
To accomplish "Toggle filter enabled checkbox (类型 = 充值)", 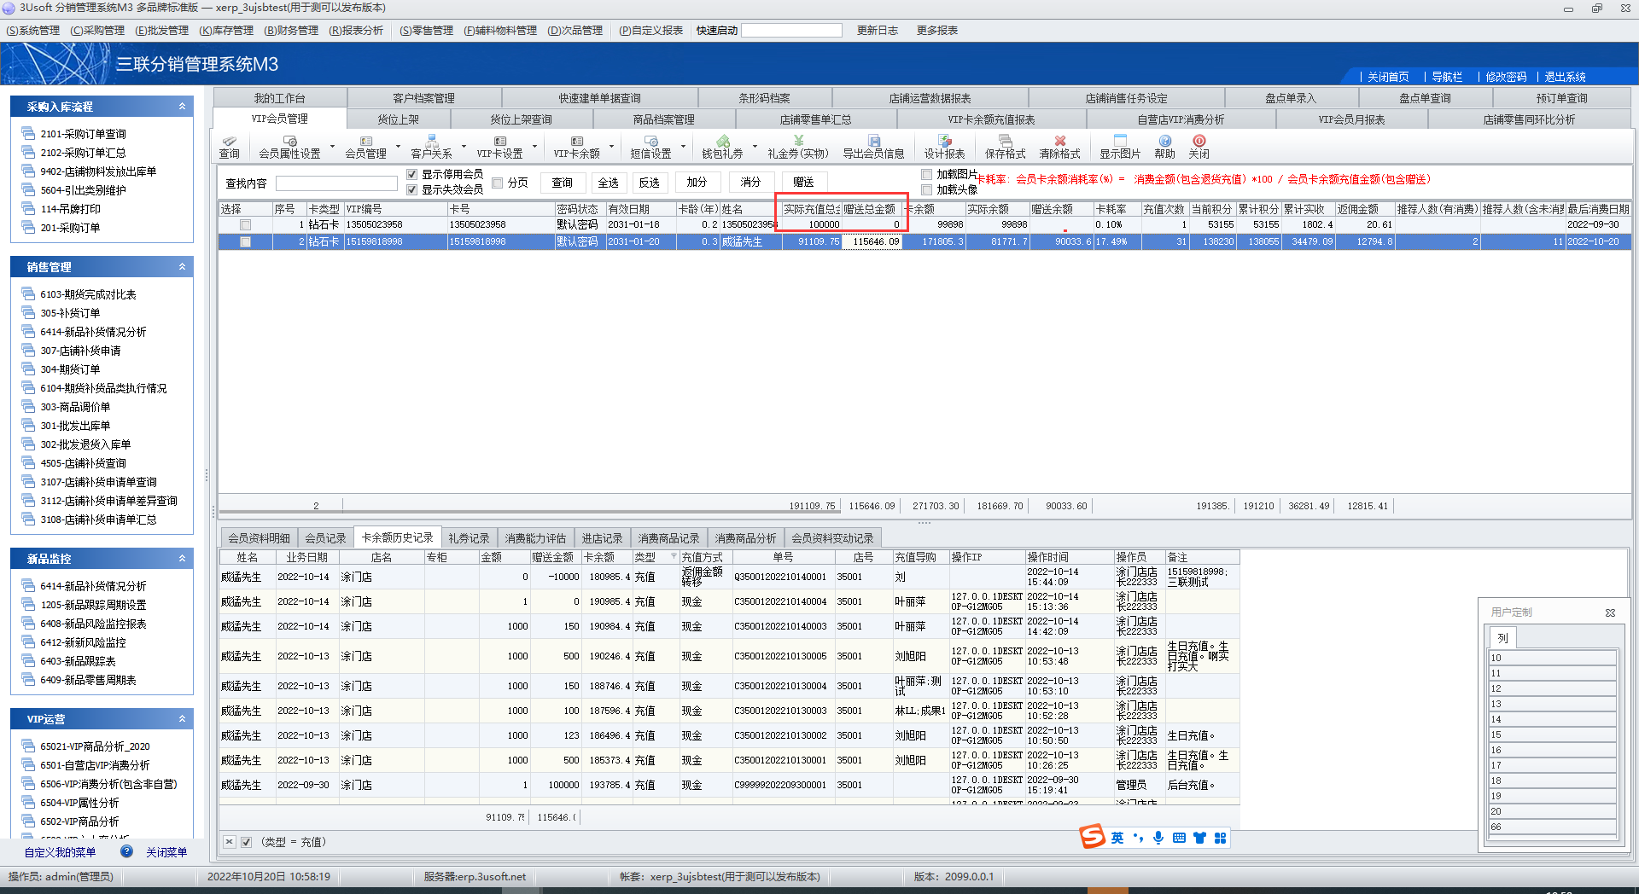I will click(247, 842).
